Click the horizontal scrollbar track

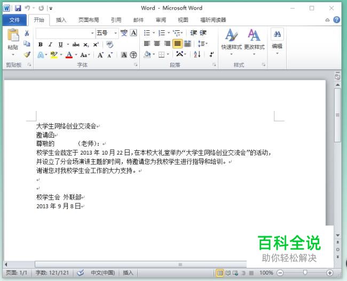tap(140, 264)
